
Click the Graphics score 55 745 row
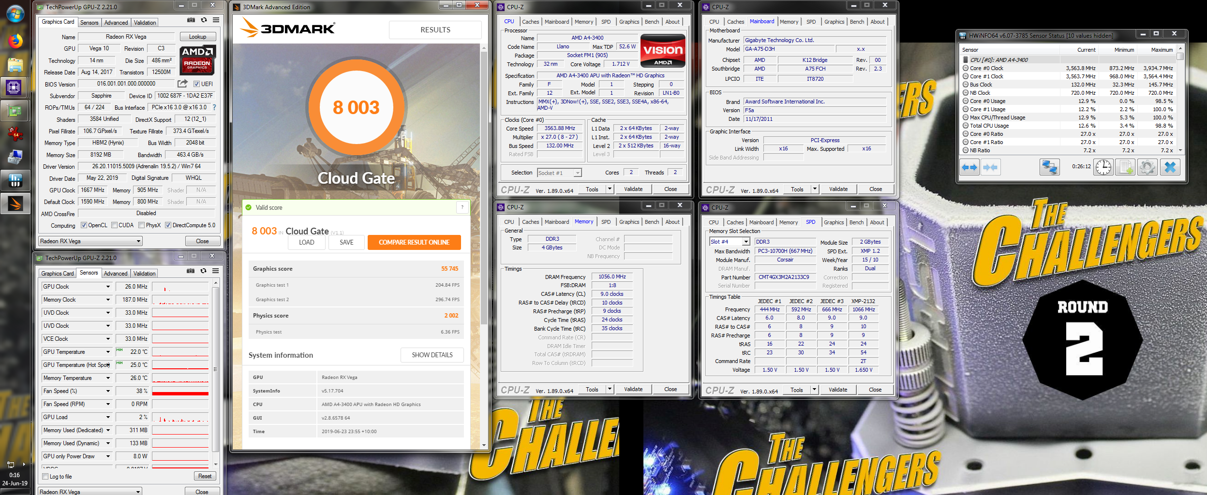pos(356,269)
